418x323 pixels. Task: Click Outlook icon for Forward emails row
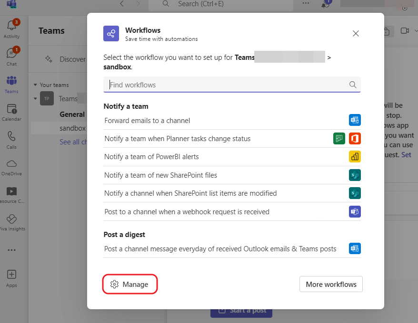pyautogui.click(x=355, y=120)
